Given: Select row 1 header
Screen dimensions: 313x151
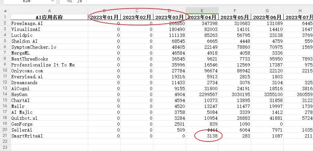Looking at the screenshot, I should (x=5, y=17).
